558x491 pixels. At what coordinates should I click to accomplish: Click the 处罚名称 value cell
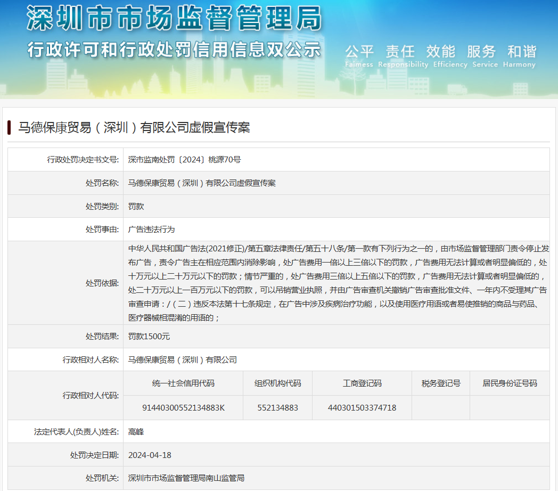(202, 183)
